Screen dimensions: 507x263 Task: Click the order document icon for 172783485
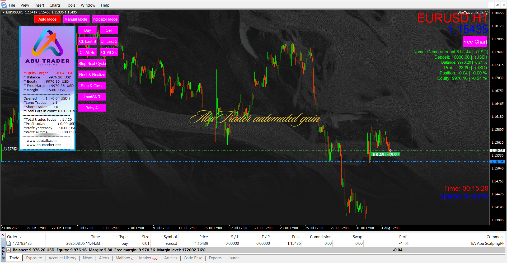9,243
